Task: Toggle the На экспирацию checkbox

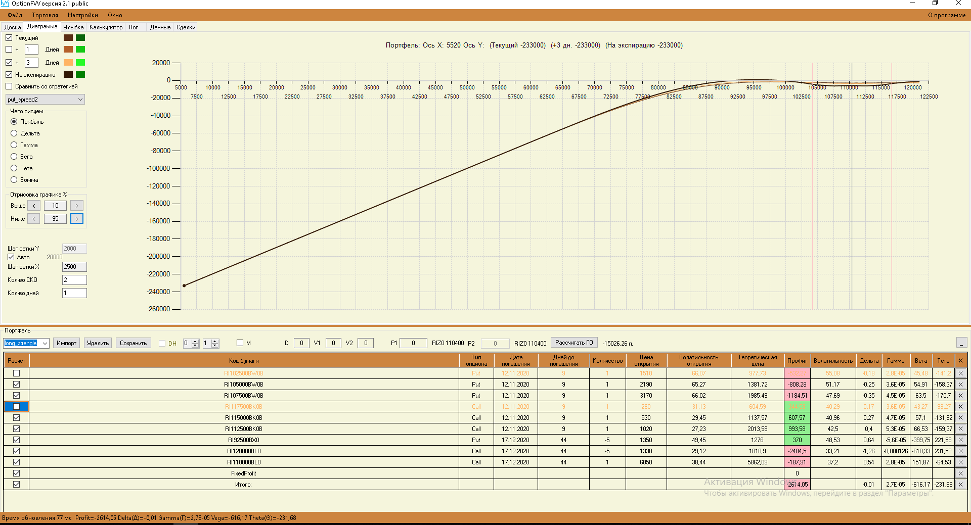Action: (x=9, y=75)
